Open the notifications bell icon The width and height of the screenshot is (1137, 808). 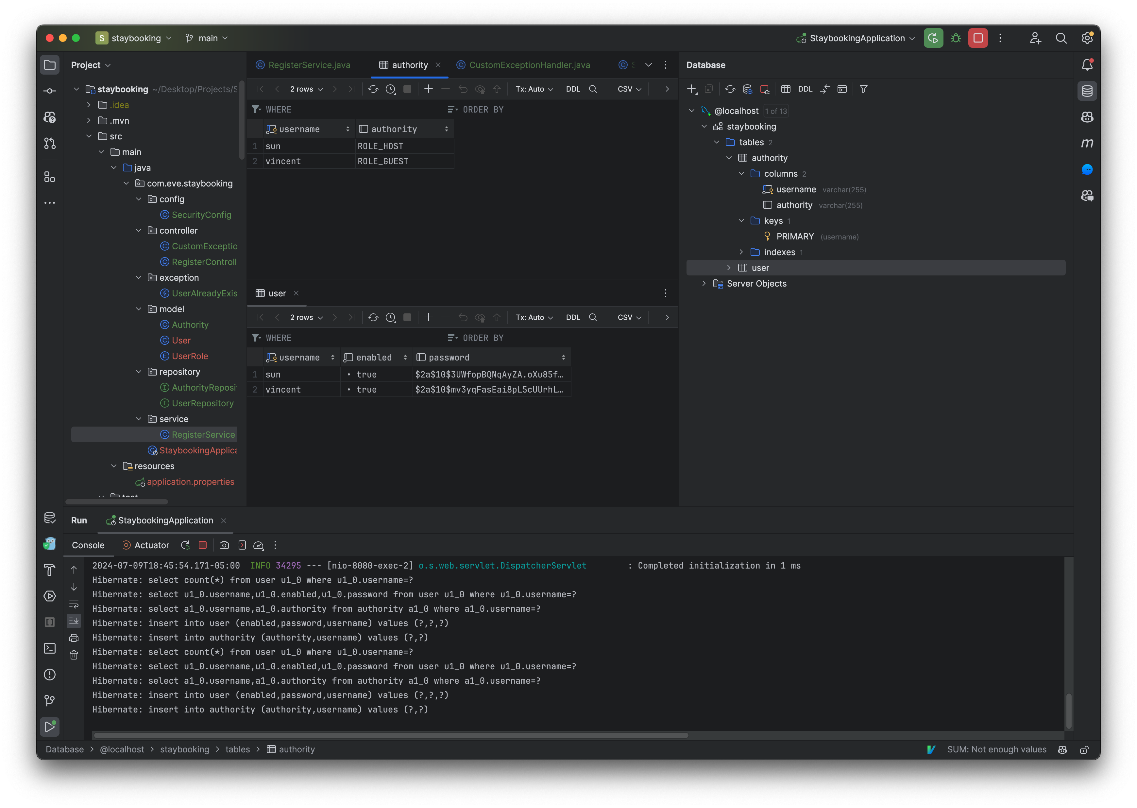pyautogui.click(x=1087, y=64)
